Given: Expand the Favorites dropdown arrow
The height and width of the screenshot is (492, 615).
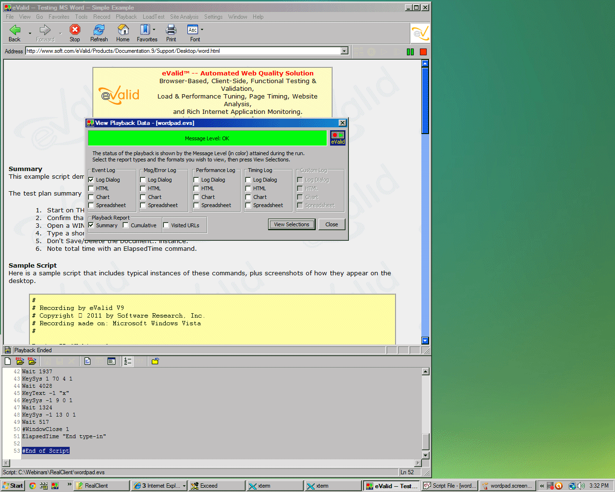Looking at the screenshot, I should (154, 30).
